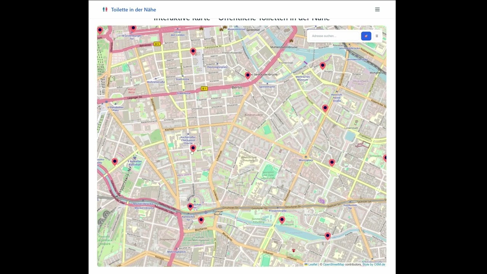Viewport: 487px width, 274px height.
Task: Select the marker near Französische Straße
Action: coord(193,51)
